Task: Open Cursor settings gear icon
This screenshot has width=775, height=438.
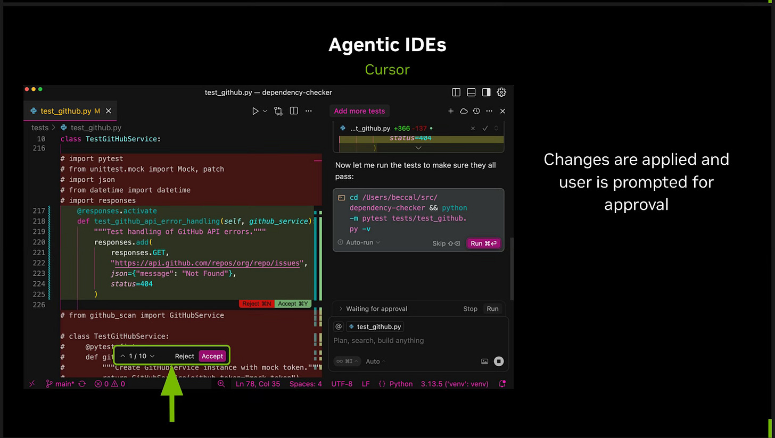Action: (x=501, y=92)
